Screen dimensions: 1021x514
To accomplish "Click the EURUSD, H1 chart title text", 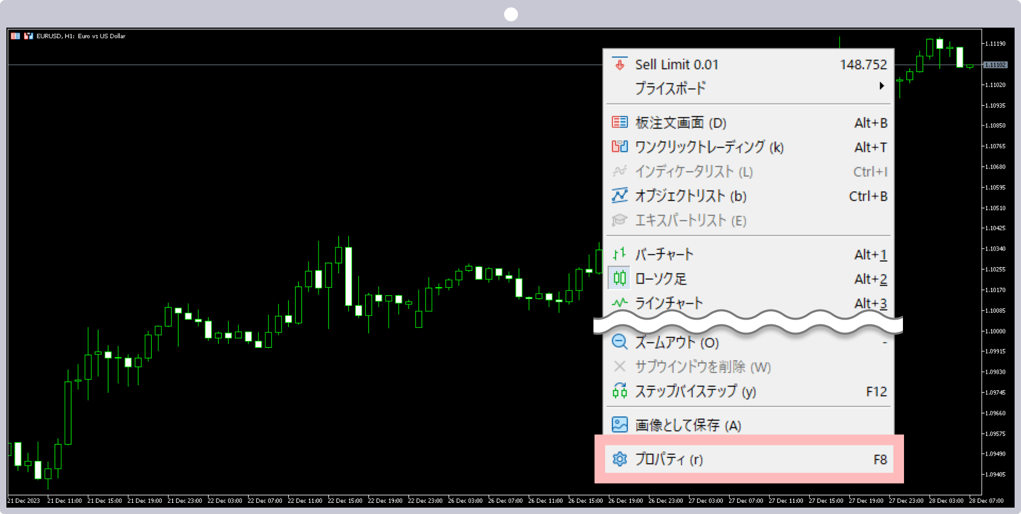I will [81, 36].
